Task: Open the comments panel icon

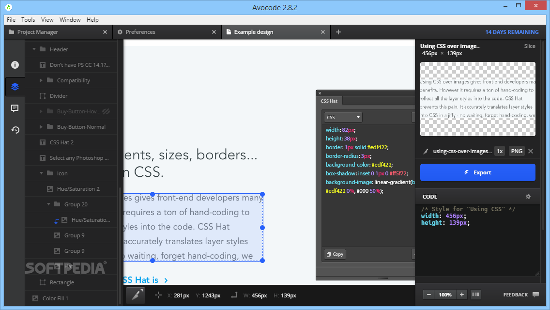Action: (15, 108)
